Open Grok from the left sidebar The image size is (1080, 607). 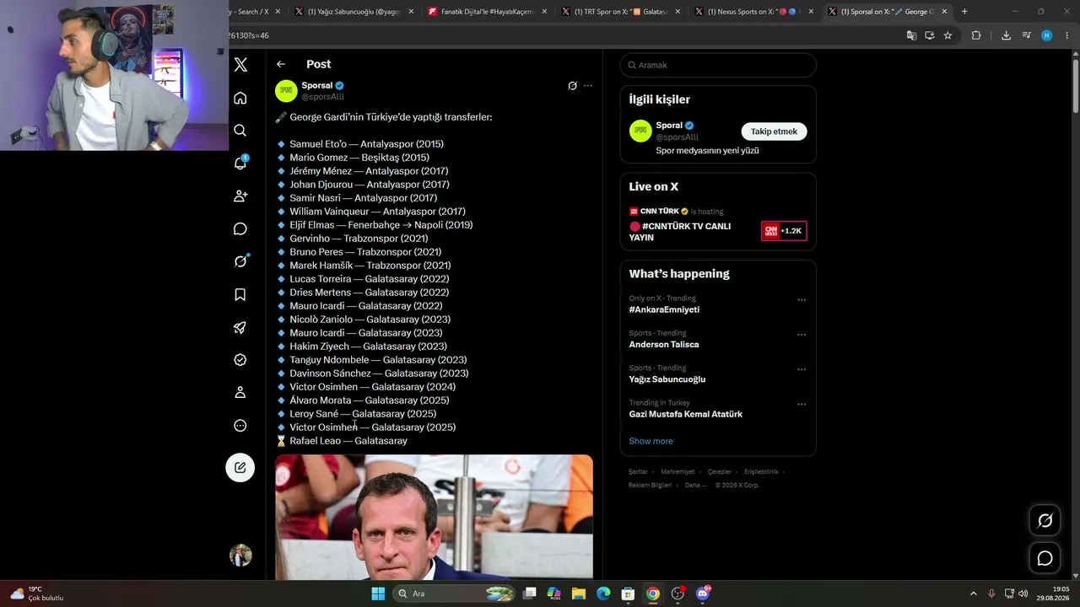click(x=240, y=261)
